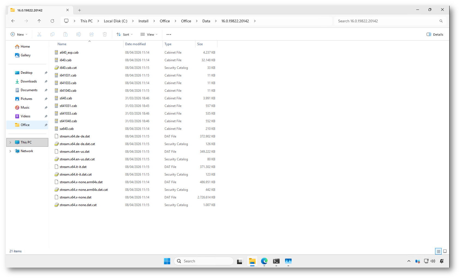Open the See more ellipsis menu
Screen dimensions: 461x279
(169, 35)
